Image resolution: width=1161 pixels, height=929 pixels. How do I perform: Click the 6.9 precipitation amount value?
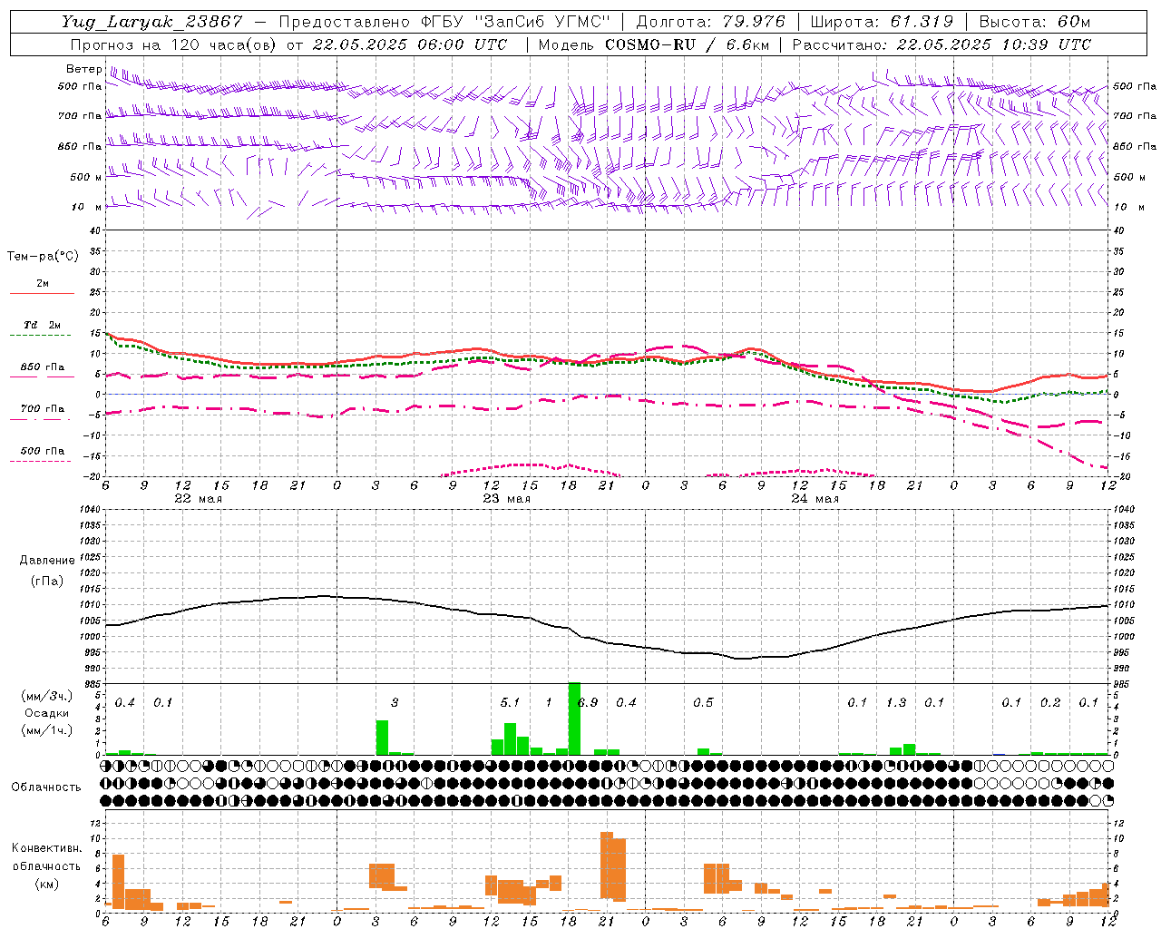click(588, 702)
